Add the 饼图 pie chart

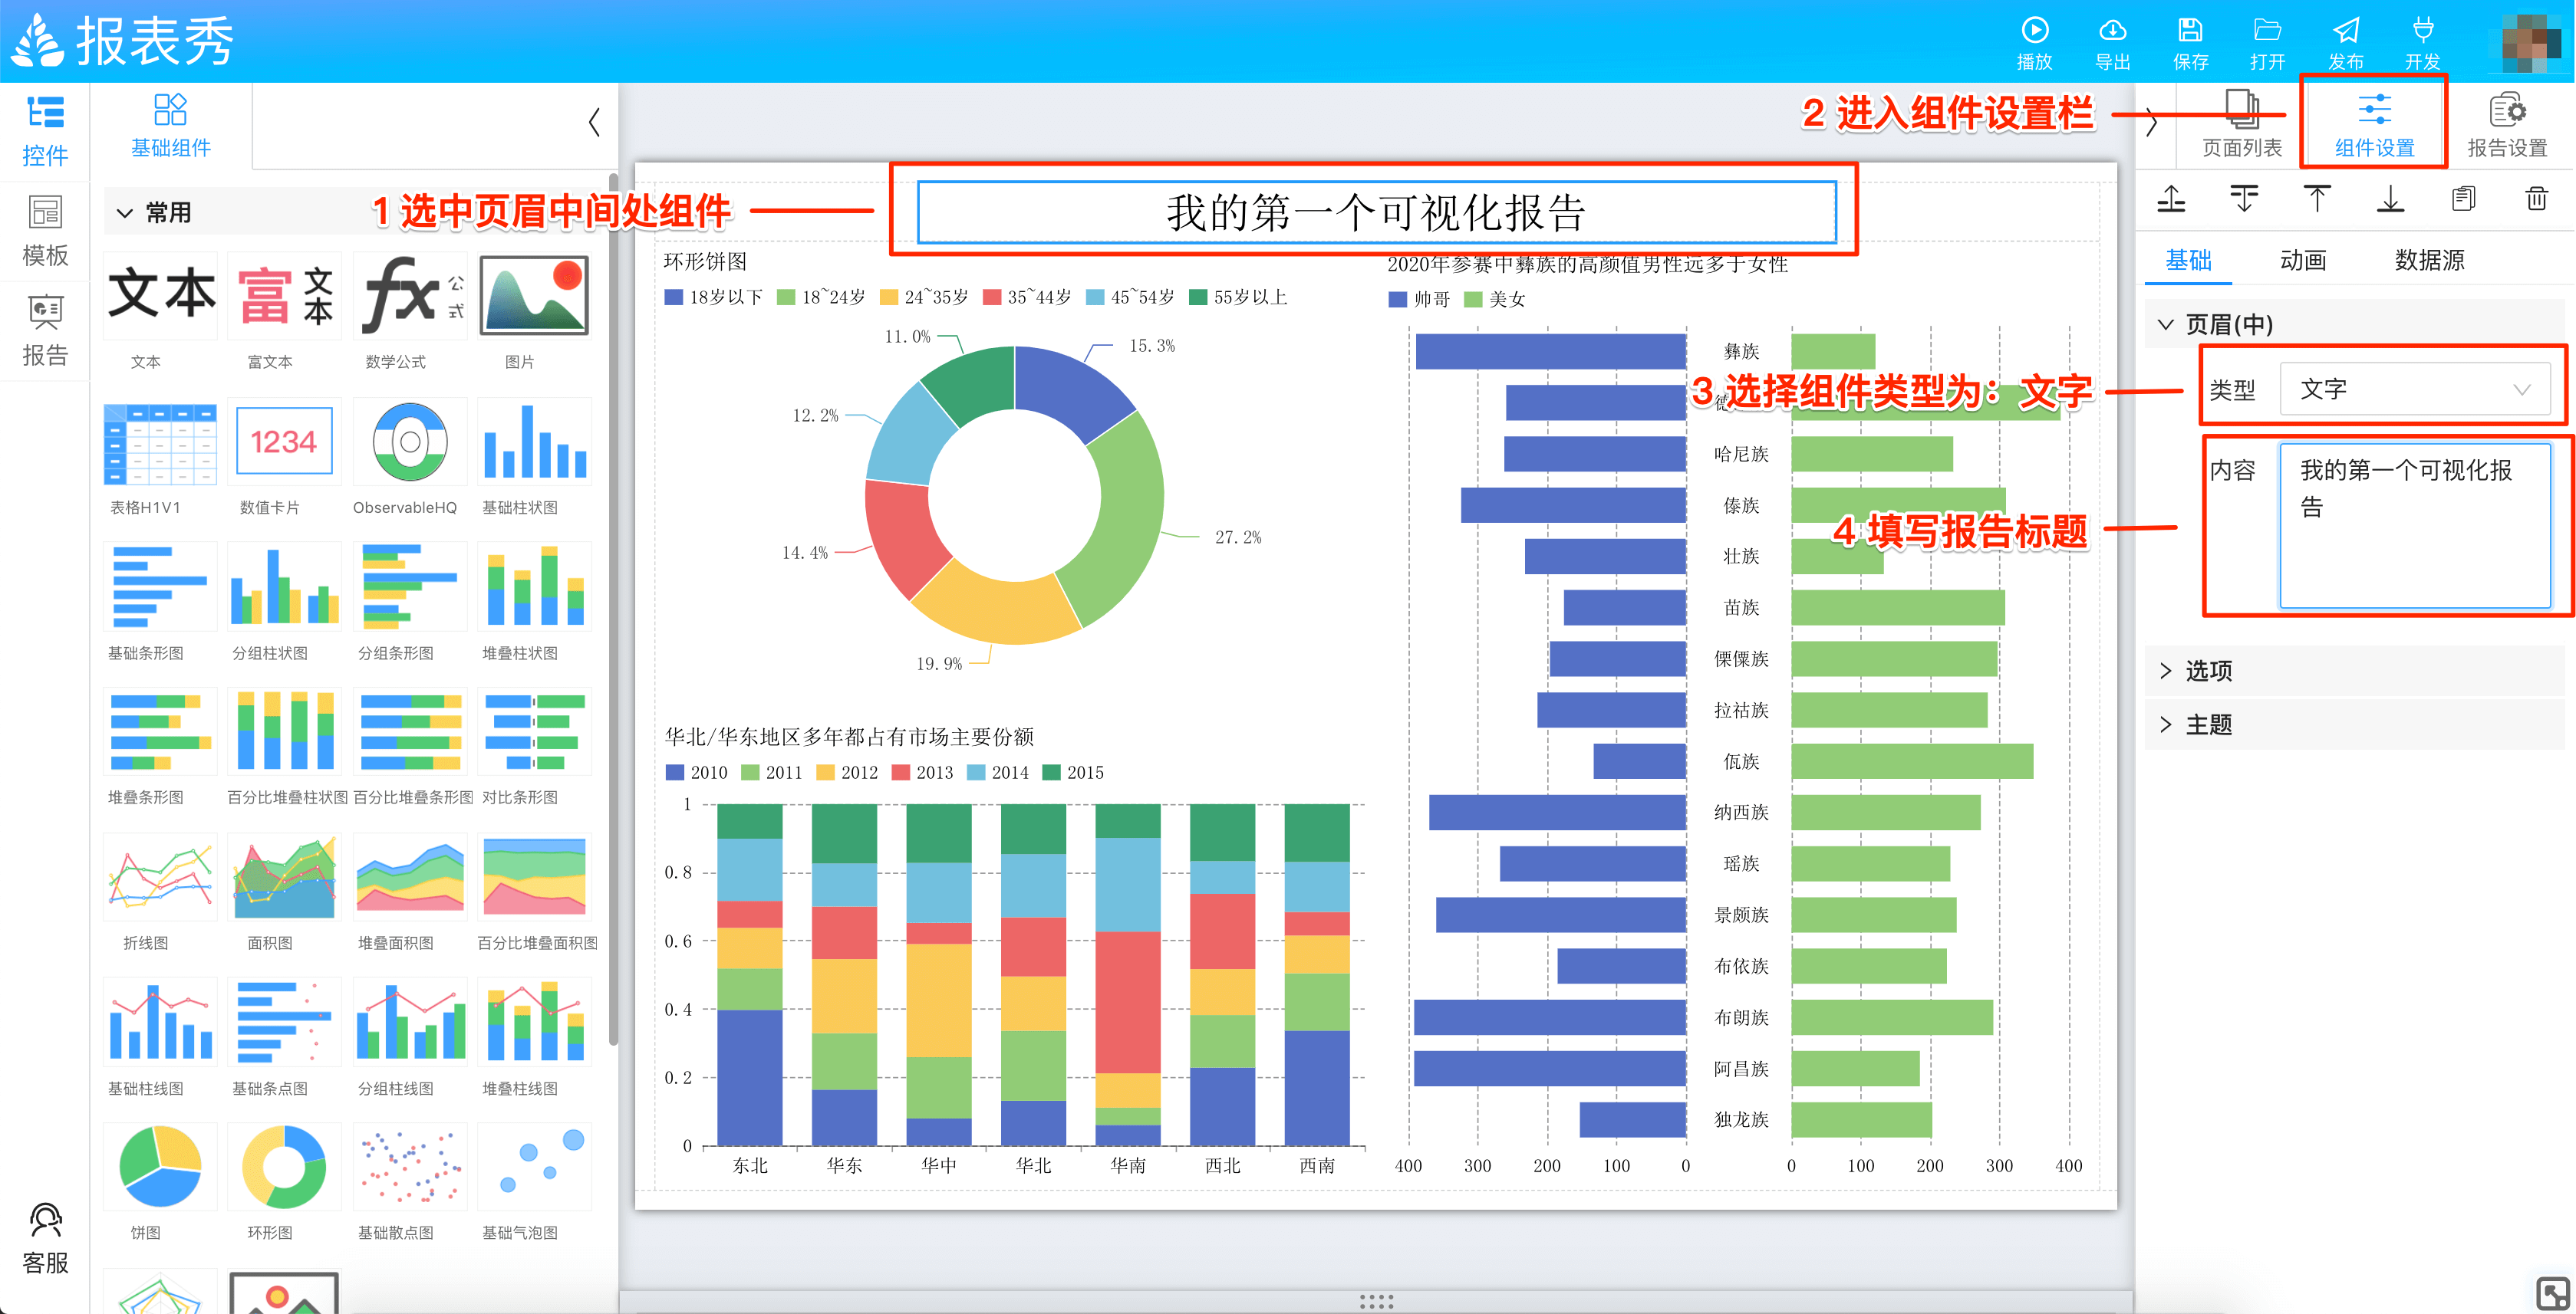(160, 1167)
